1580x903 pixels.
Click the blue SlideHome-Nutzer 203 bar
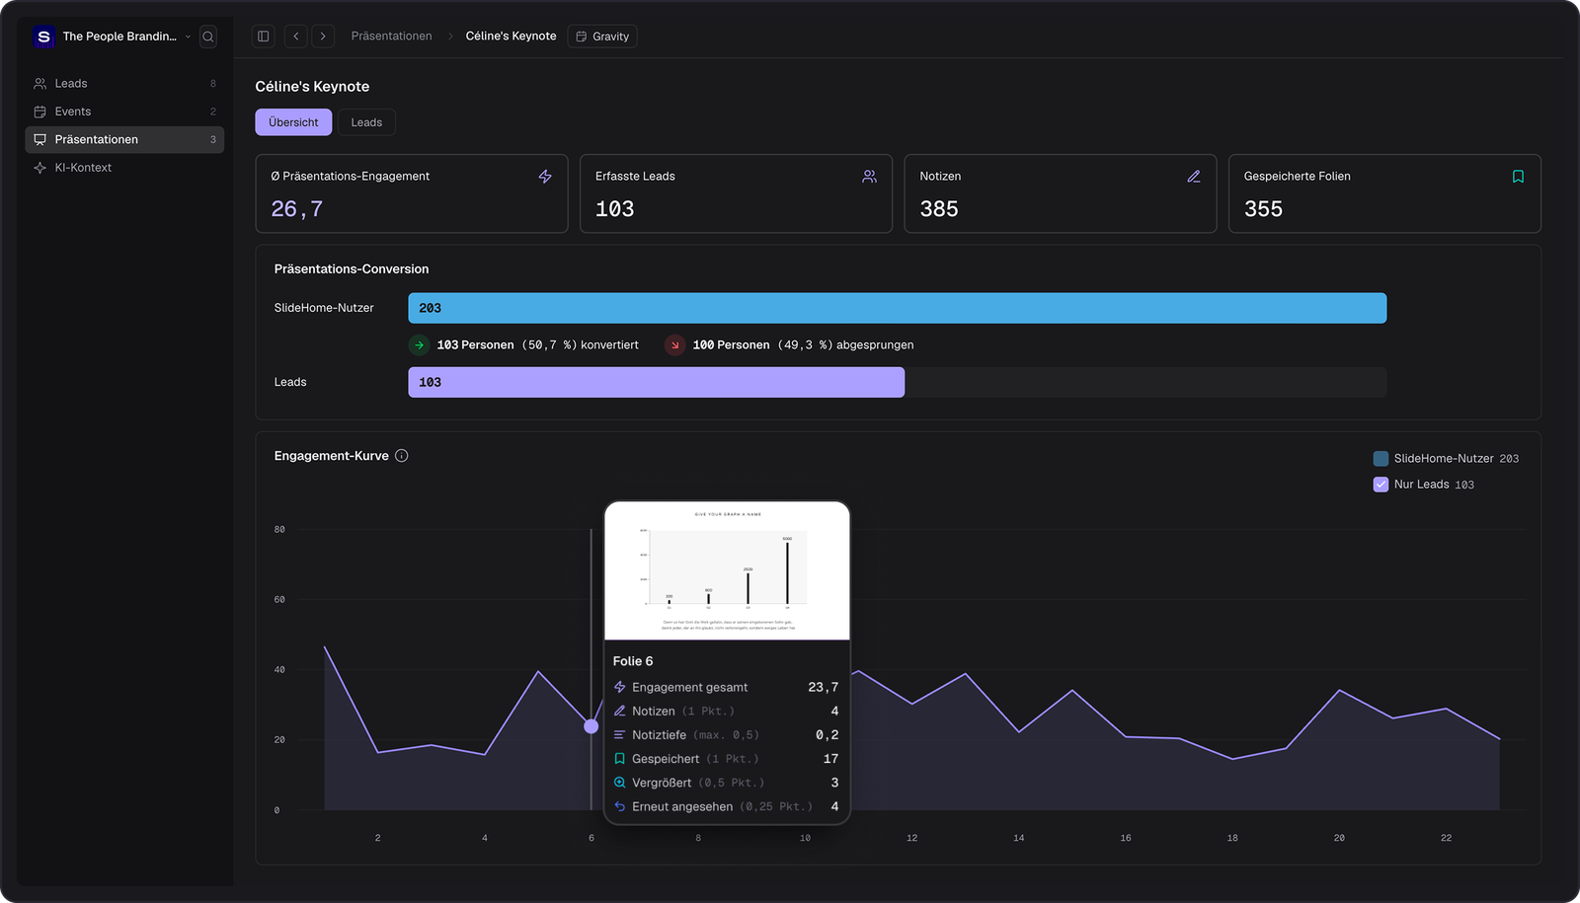pyautogui.click(x=897, y=308)
